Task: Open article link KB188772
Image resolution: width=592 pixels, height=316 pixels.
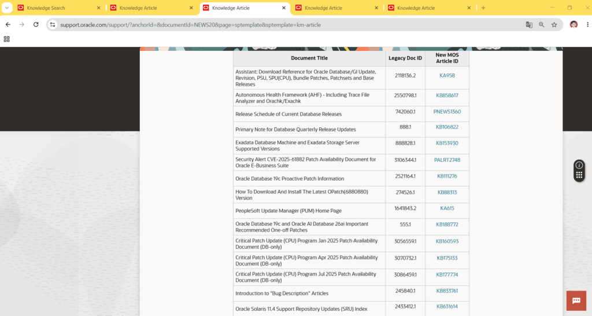Action: tap(447, 225)
